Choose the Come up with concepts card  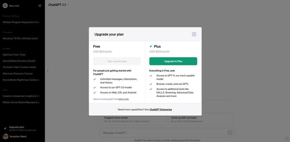click(x=201, y=119)
